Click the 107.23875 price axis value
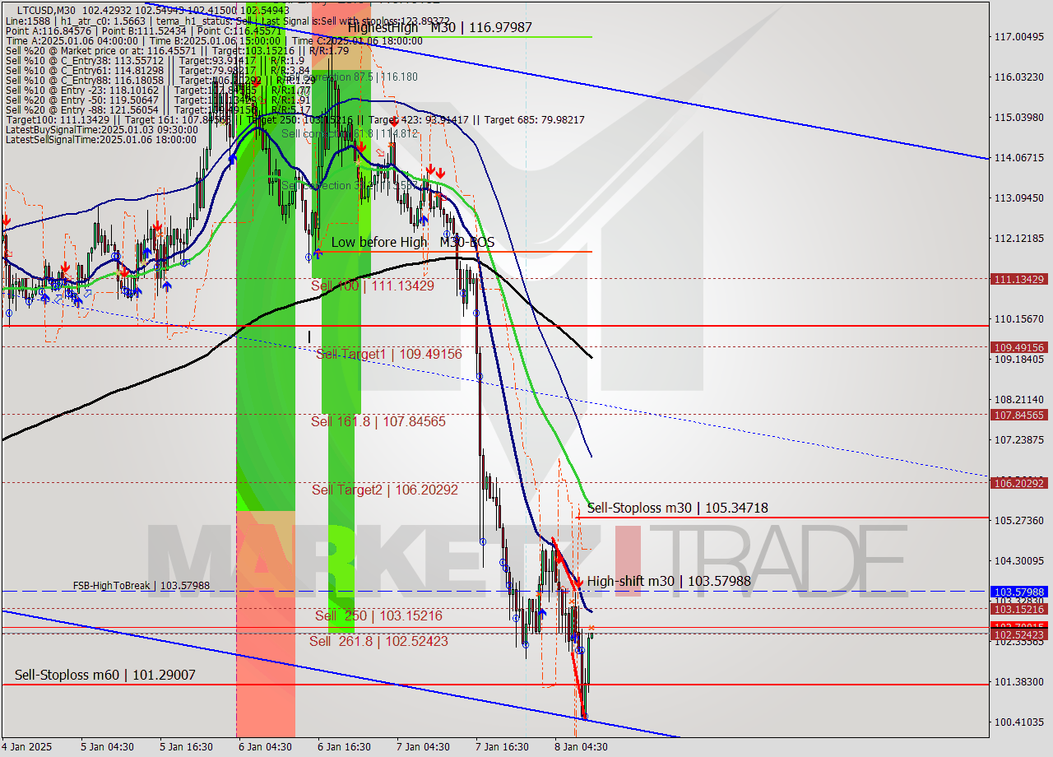 tap(1019, 439)
